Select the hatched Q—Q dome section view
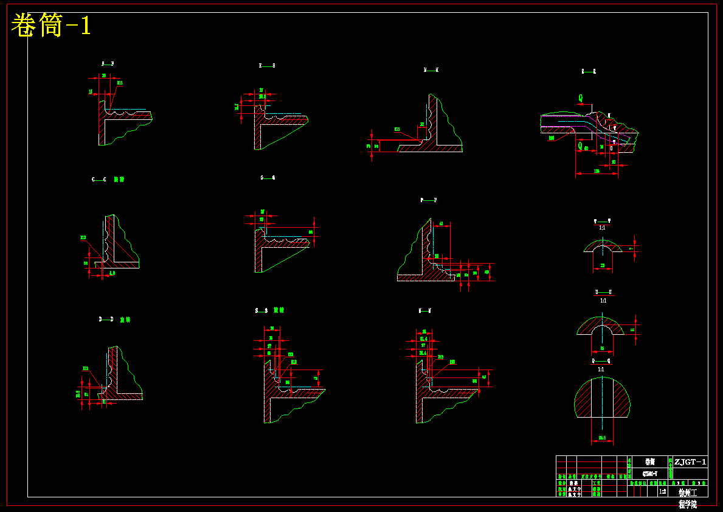Screen dimensions: 723x512 tap(602, 398)
